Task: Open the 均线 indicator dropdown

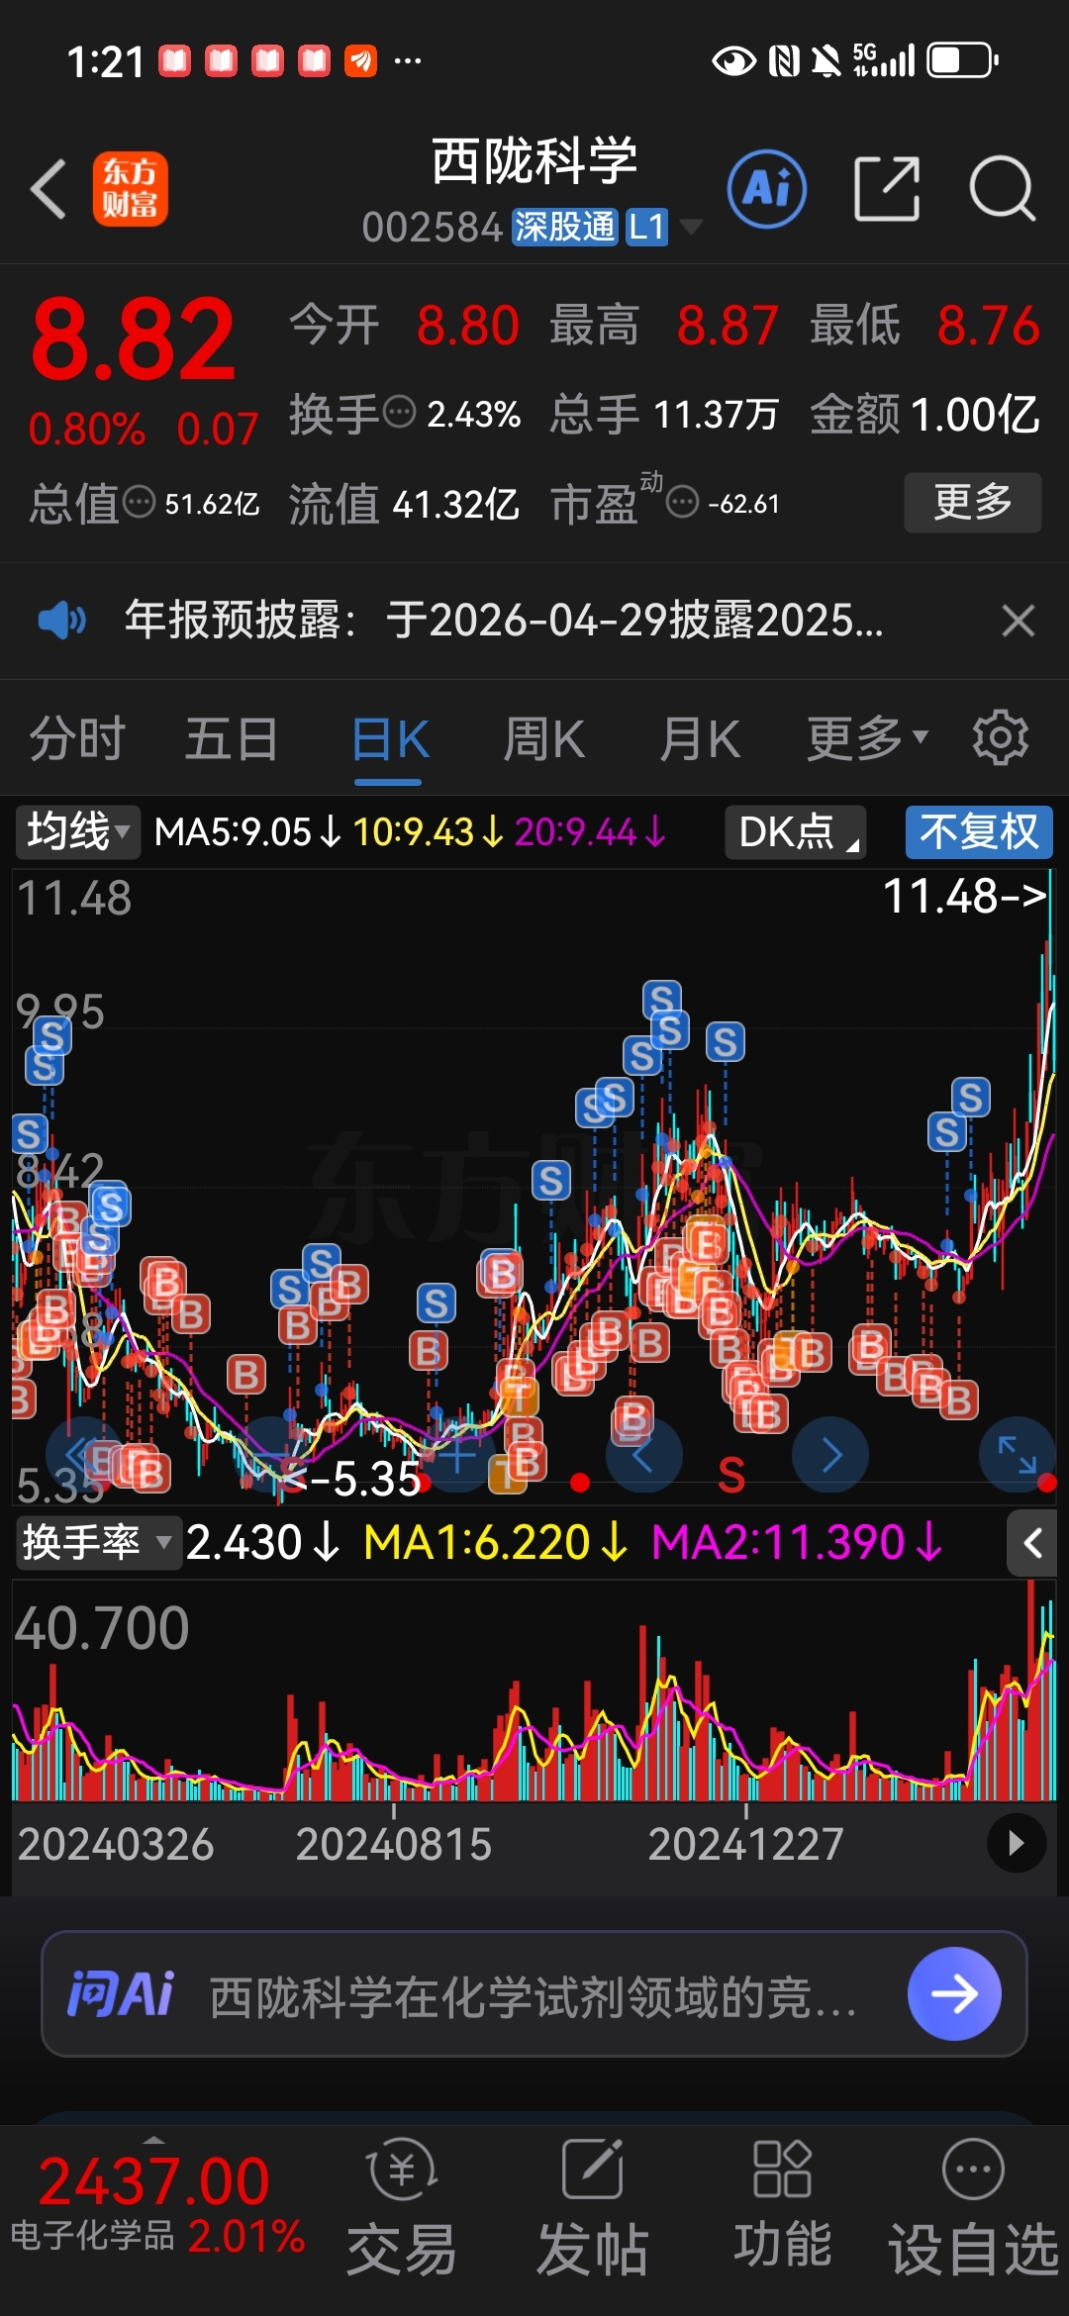Action: (x=77, y=831)
